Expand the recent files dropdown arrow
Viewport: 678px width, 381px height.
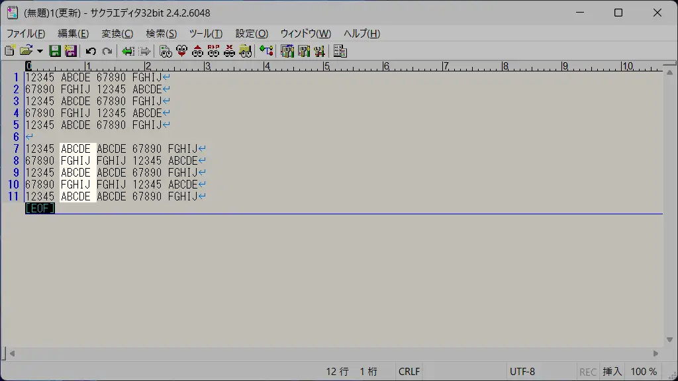click(40, 51)
